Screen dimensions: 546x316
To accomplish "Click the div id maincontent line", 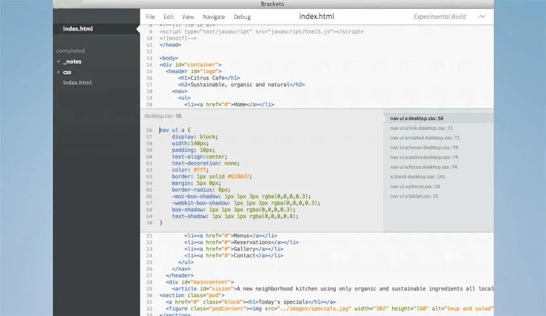I will (x=200, y=282).
